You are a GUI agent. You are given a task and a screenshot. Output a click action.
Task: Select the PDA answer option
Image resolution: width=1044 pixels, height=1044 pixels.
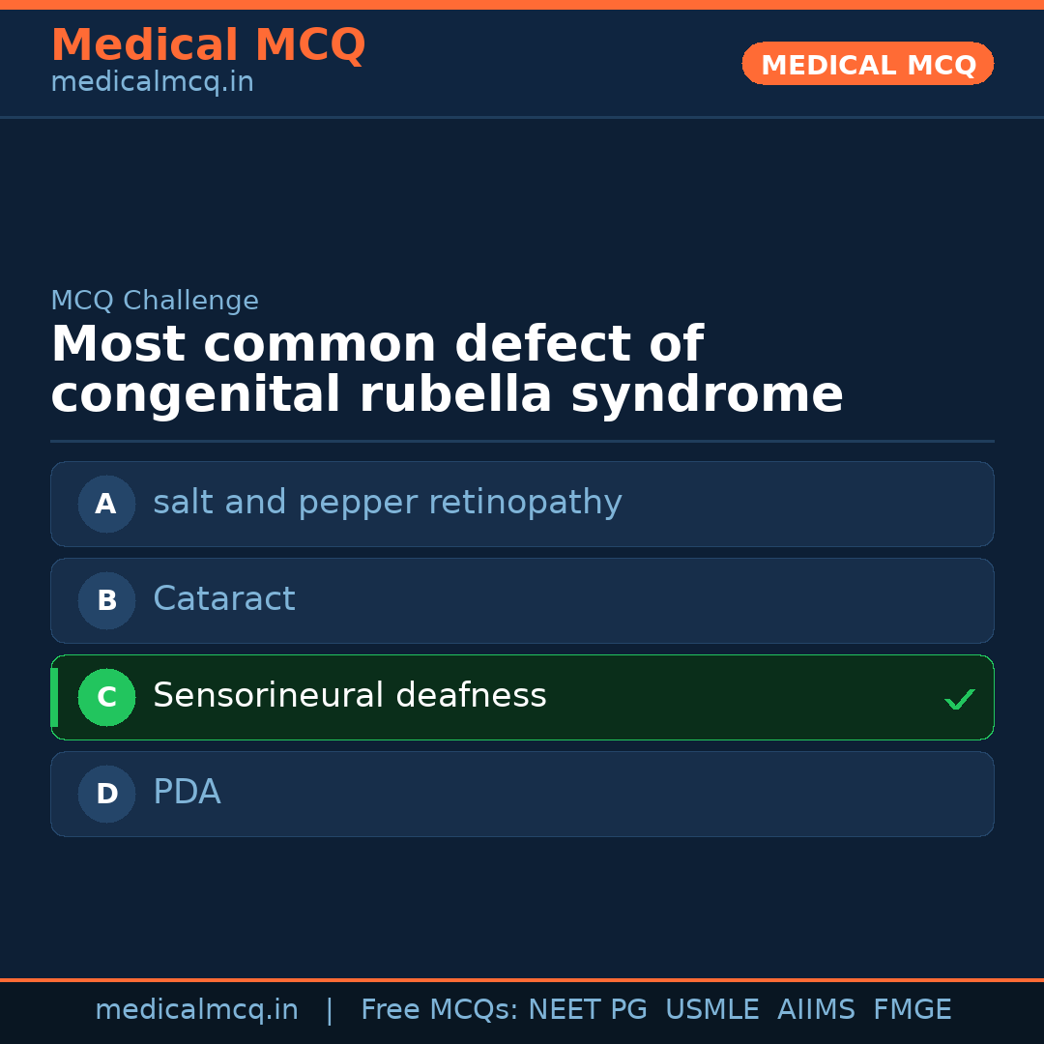pos(187,793)
